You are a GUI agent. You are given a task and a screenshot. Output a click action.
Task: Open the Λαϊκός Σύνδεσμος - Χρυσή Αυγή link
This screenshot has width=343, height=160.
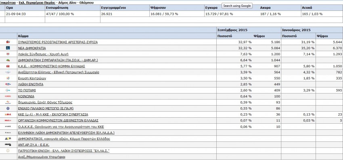(44, 54)
